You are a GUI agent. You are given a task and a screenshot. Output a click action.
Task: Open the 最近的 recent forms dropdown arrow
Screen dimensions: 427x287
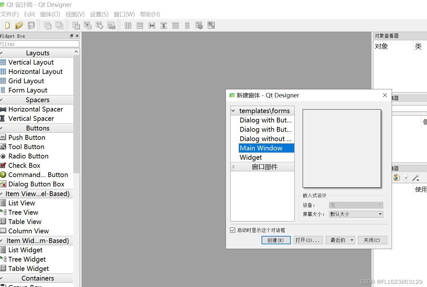[x=352, y=240]
